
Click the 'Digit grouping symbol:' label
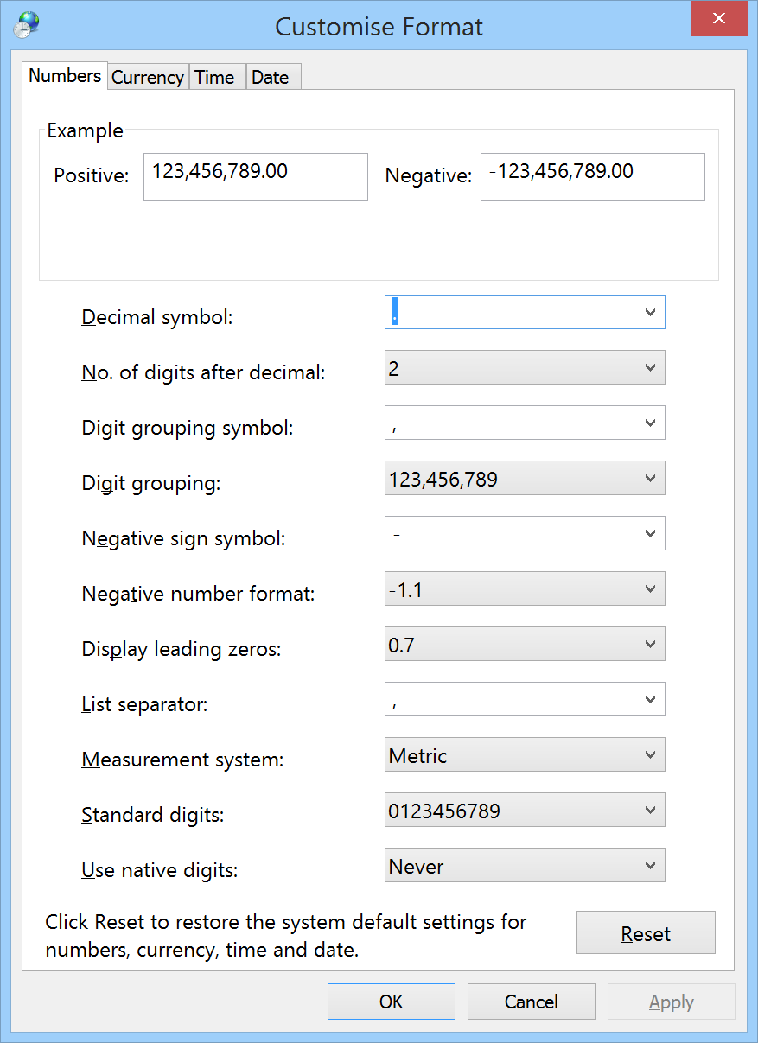pos(188,428)
